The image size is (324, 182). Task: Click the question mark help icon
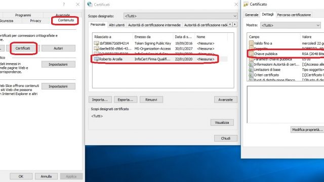point(64,5)
